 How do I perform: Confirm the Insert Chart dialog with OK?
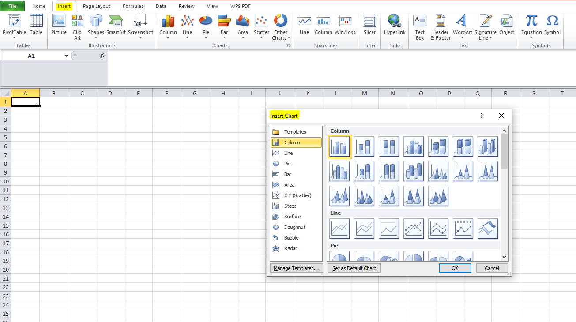click(x=455, y=268)
